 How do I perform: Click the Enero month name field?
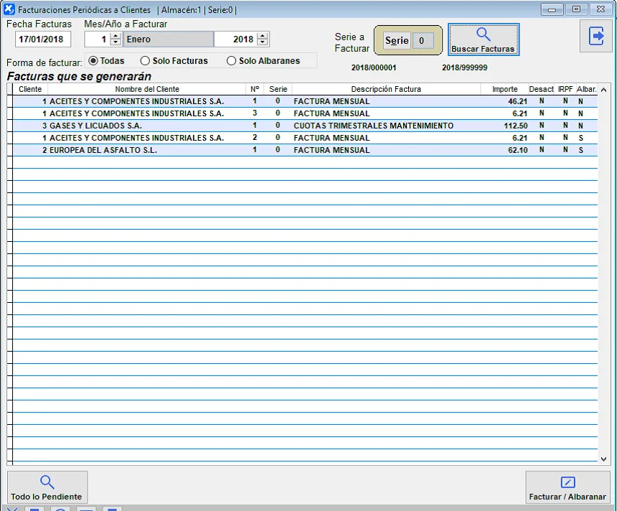point(169,39)
